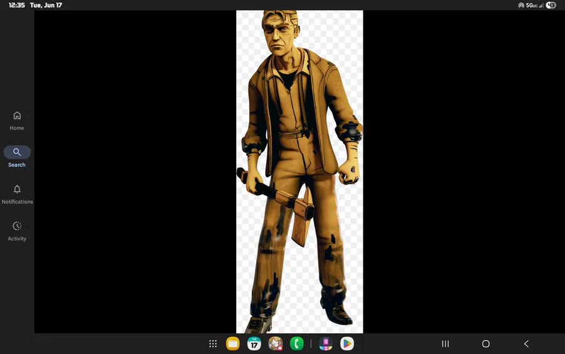565x354 pixels.
Task: Open Notifications from the bell icon
Action: pos(17,194)
